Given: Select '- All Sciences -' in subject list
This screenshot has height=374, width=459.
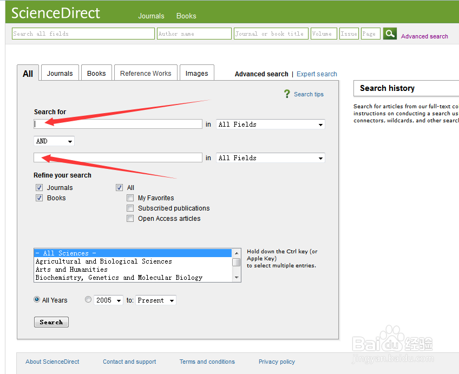Looking at the screenshot, I should point(133,253).
